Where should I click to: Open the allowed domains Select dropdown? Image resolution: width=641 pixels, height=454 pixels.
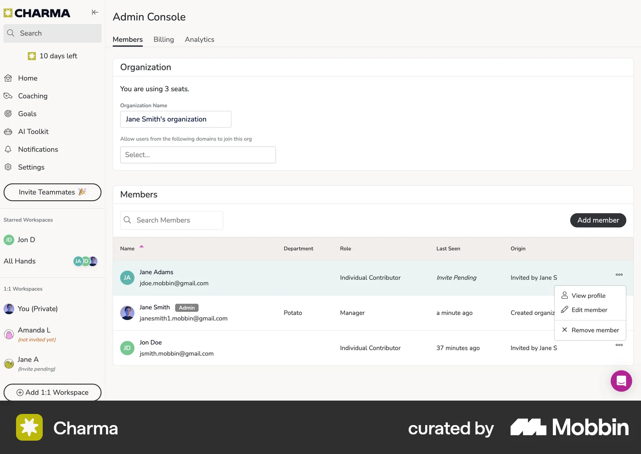click(x=198, y=155)
